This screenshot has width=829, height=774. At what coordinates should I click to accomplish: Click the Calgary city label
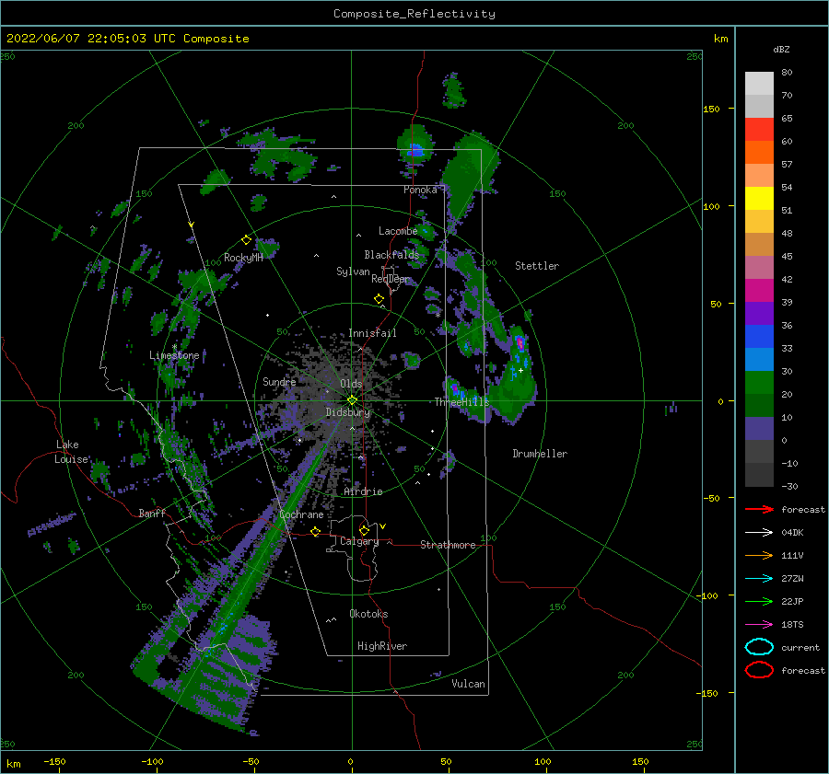359,541
